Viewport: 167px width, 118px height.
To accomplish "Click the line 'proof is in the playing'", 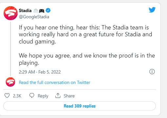I will click(87, 59).
